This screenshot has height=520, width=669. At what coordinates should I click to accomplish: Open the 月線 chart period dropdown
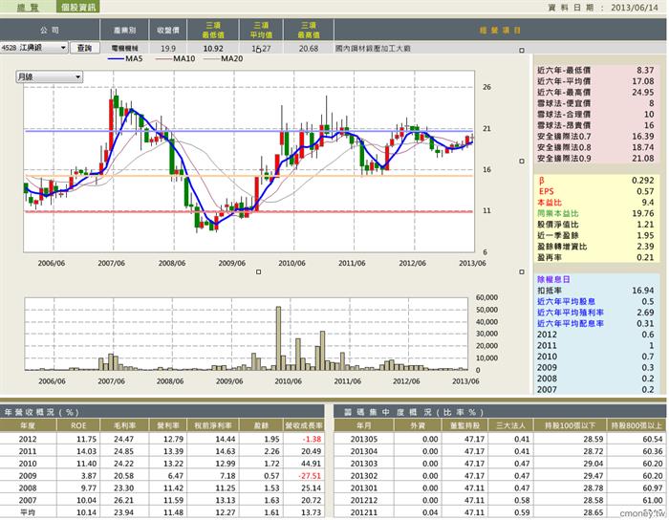tap(49, 76)
